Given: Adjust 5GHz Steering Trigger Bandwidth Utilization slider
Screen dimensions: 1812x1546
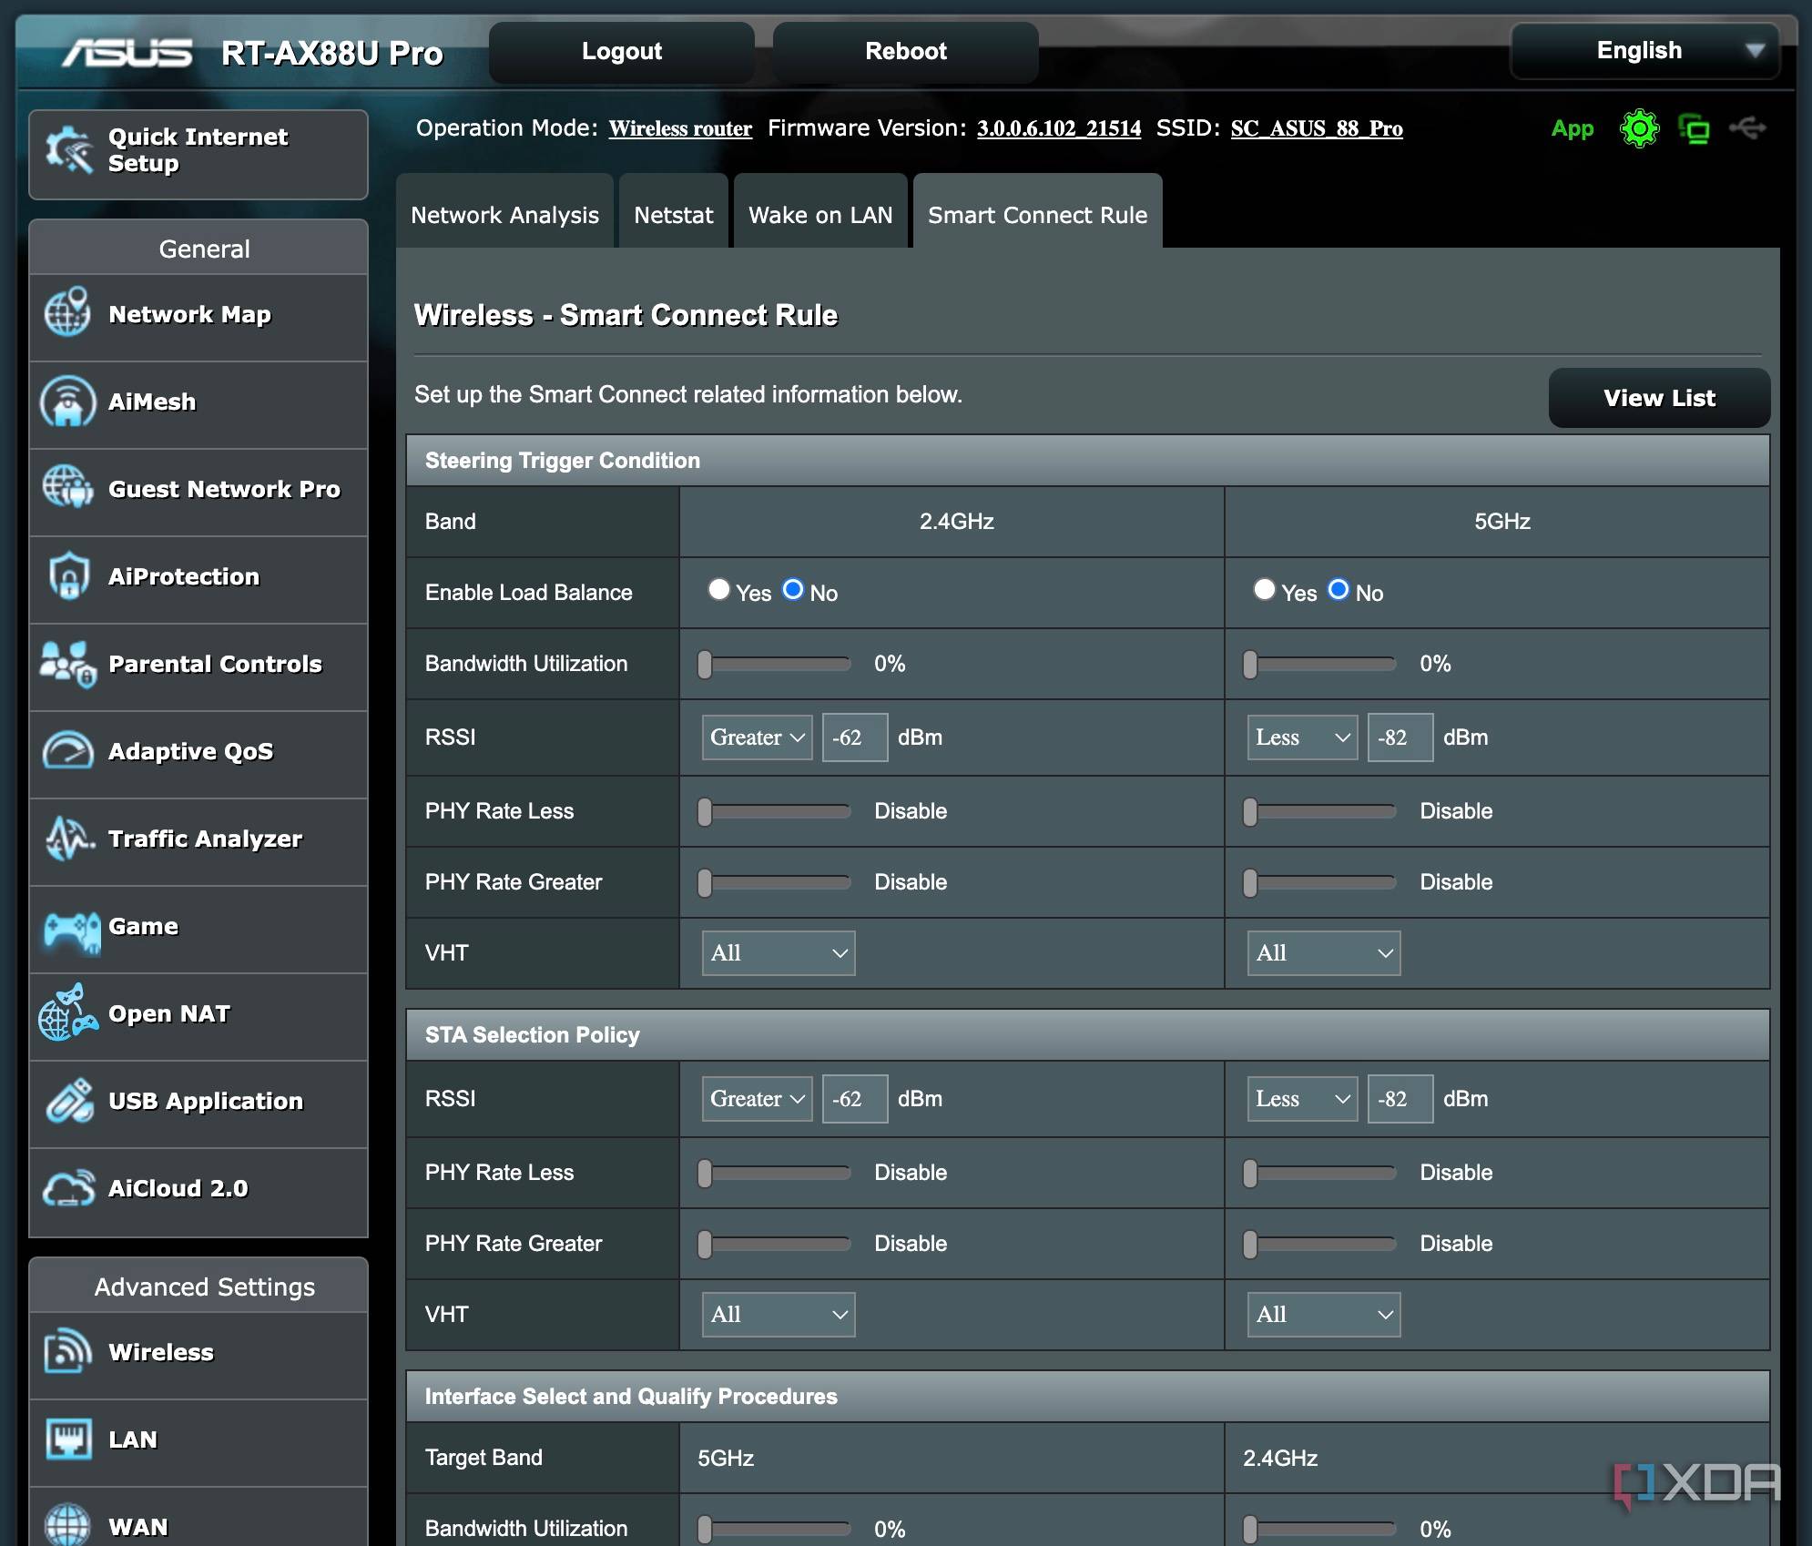Looking at the screenshot, I should coord(1320,664).
